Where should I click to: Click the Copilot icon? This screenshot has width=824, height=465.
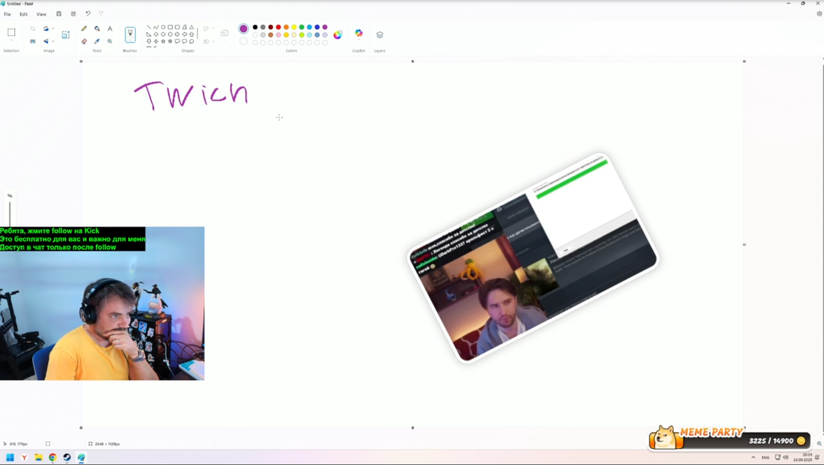(x=359, y=33)
